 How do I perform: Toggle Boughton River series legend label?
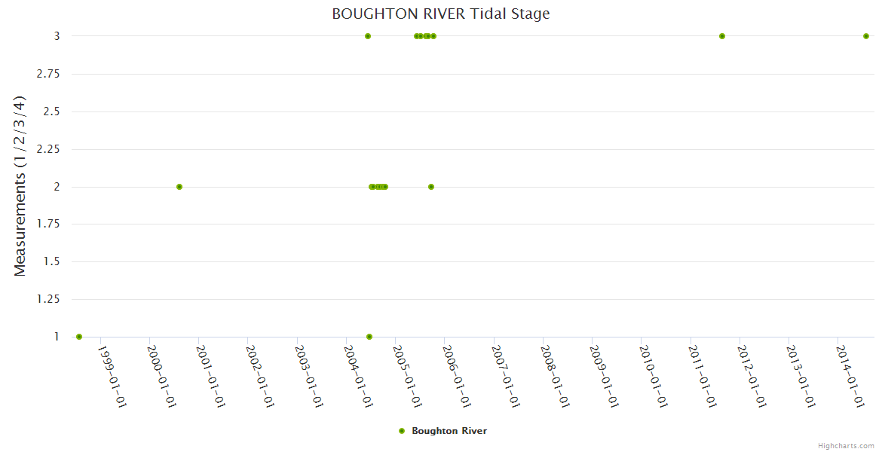[x=449, y=431]
